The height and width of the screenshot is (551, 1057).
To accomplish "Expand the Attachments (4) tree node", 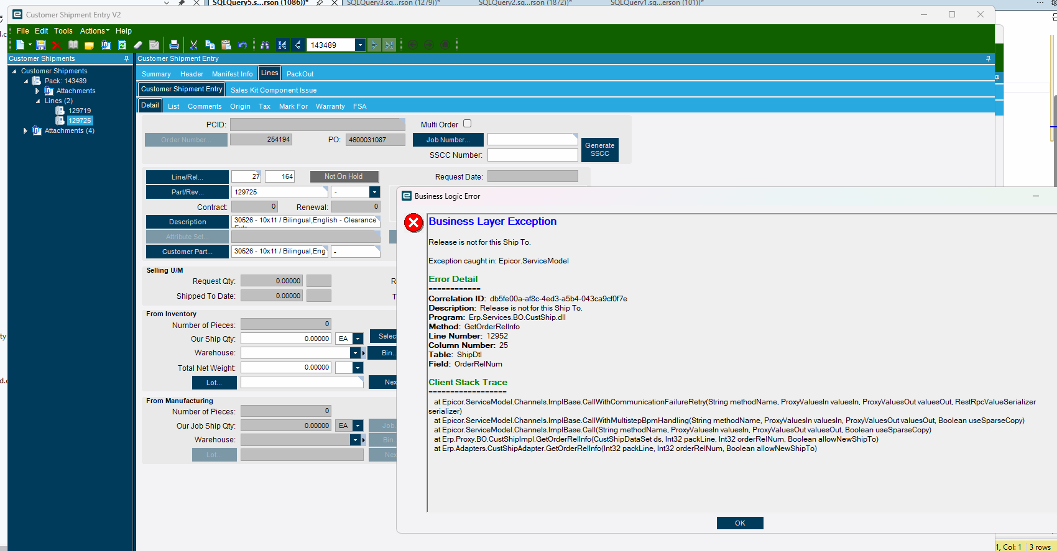I will (x=25, y=130).
